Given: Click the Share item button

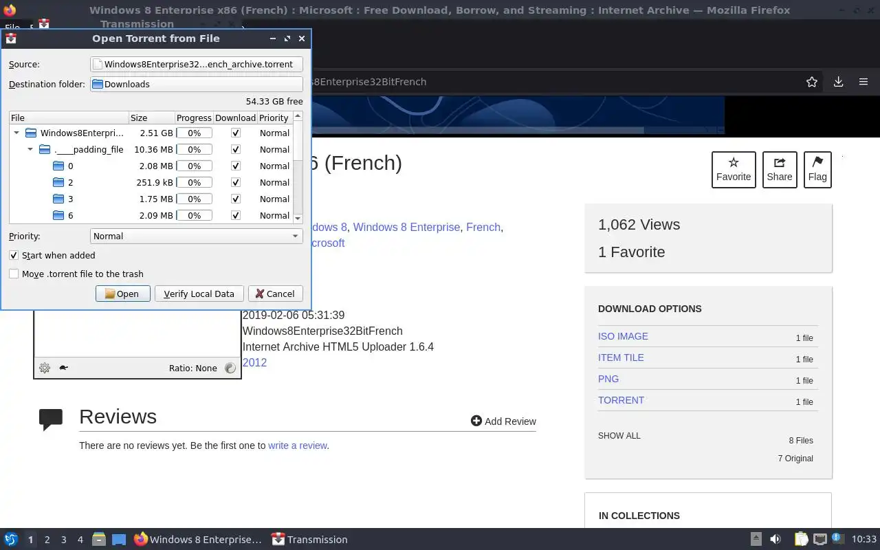Looking at the screenshot, I should 780,169.
